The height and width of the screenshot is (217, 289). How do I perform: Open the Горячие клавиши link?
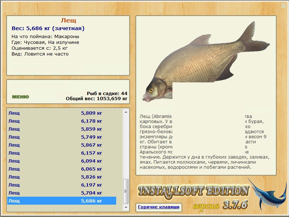pos(159,207)
